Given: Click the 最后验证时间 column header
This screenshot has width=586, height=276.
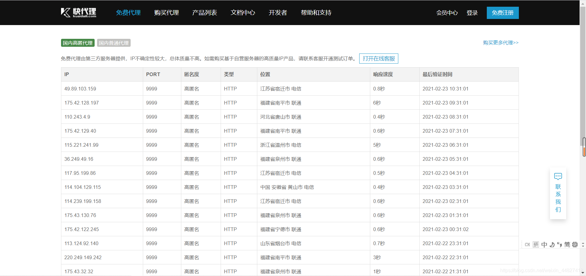Looking at the screenshot, I should (469, 74).
